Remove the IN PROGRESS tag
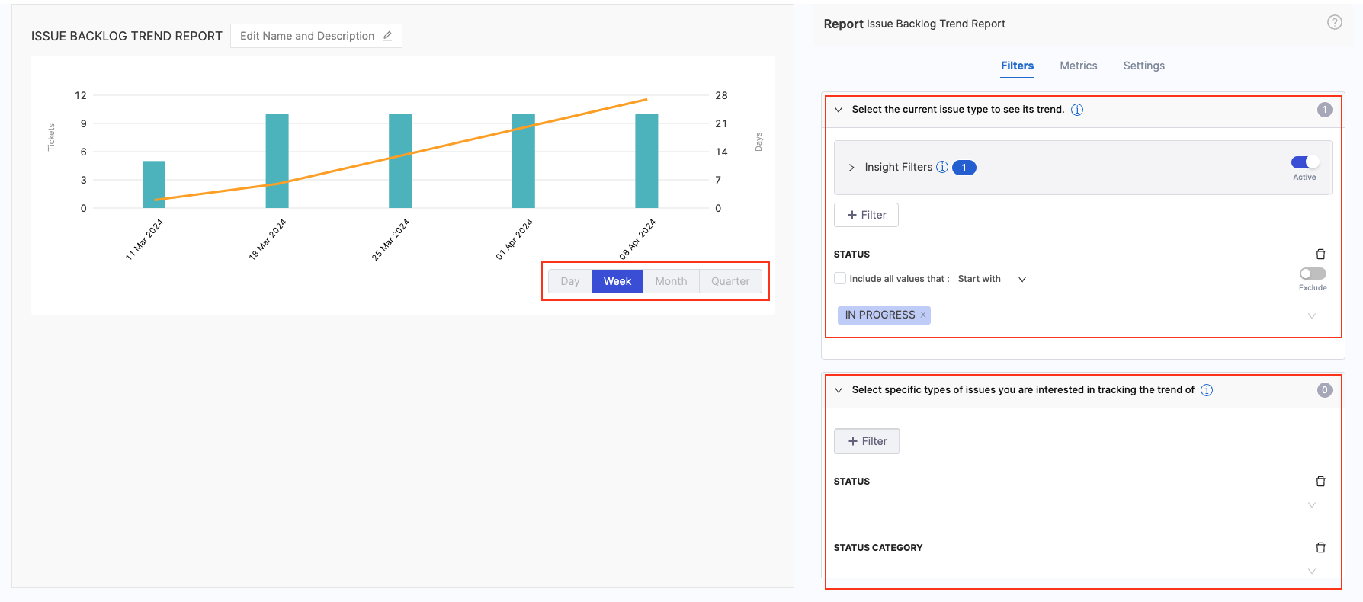Viewport: 1363px width, 602px height. 923,315
